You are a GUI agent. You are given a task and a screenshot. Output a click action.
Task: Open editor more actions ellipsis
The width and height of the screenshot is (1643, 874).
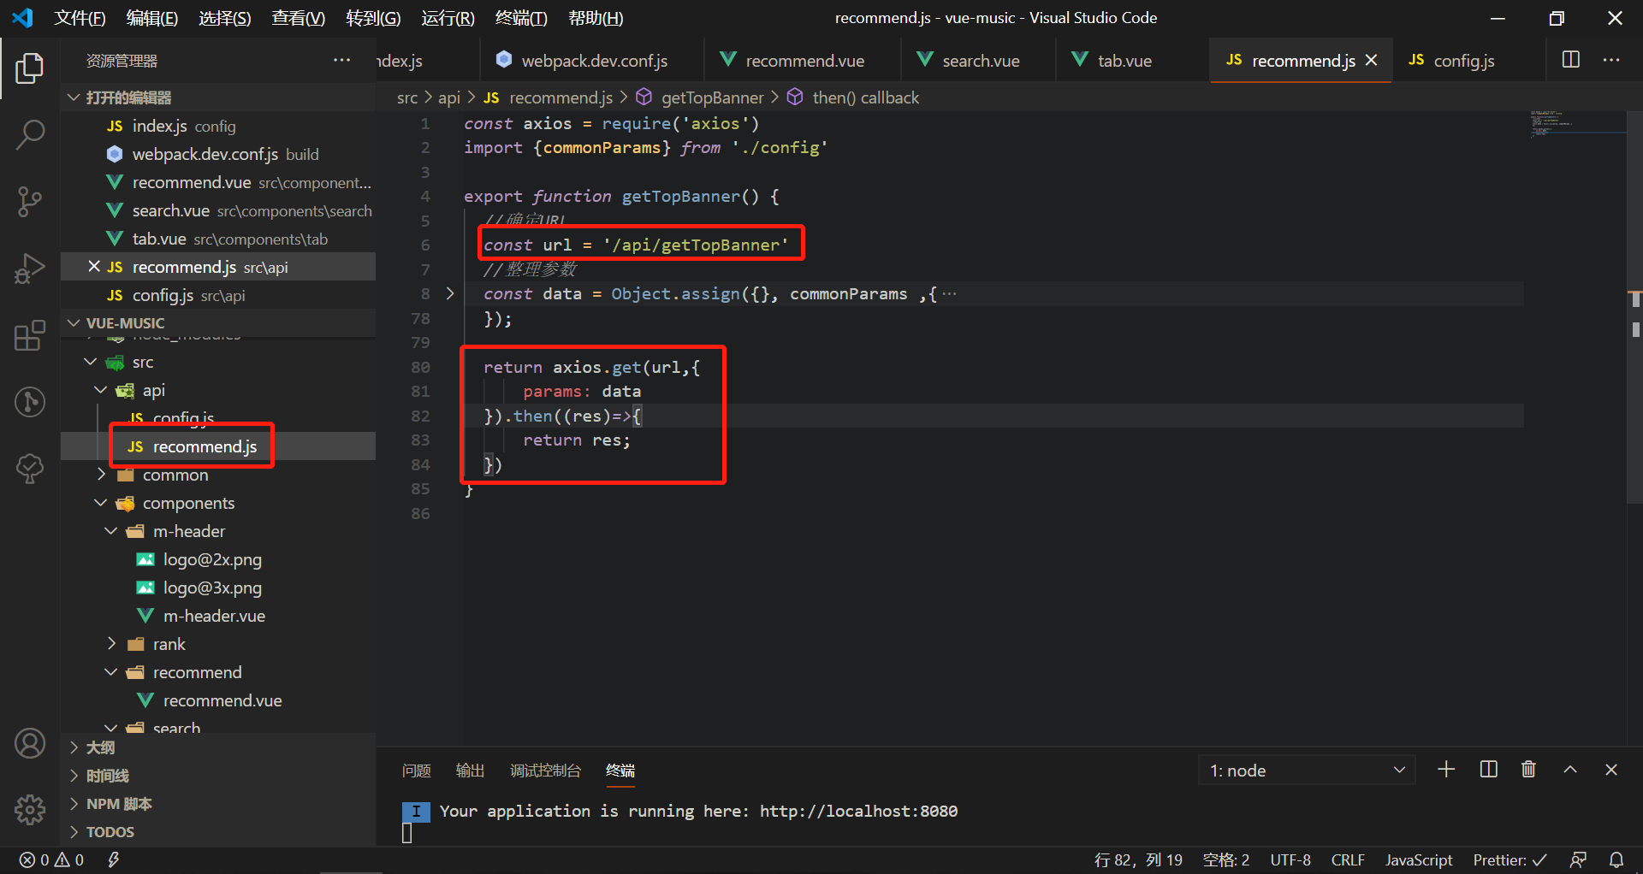[1611, 60]
